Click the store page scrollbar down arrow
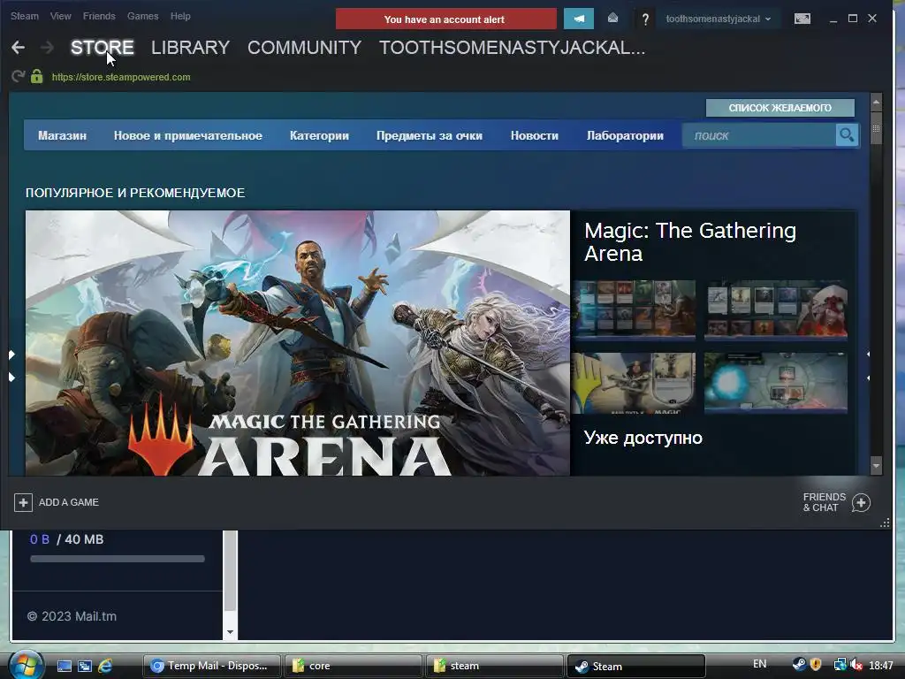This screenshot has width=905, height=679. pos(876,465)
